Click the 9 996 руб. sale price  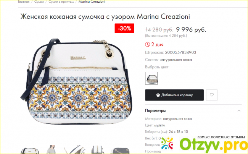pyautogui.click(x=191, y=29)
